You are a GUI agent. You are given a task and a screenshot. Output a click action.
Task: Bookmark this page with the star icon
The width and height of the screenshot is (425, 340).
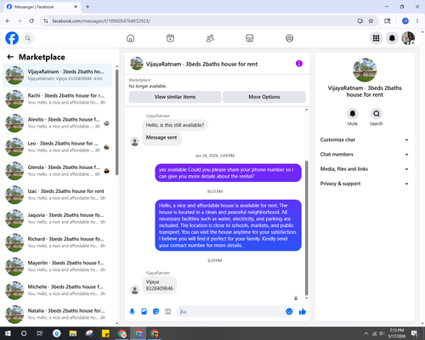(x=371, y=21)
